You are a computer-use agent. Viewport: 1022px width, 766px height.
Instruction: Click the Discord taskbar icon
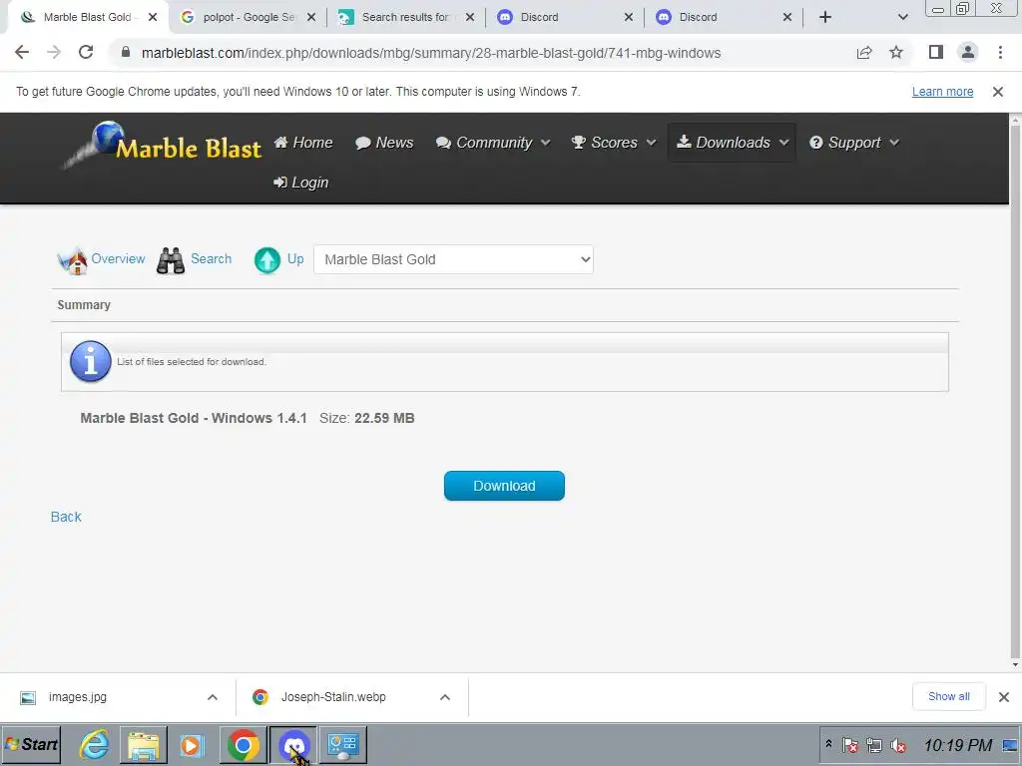(x=293, y=744)
